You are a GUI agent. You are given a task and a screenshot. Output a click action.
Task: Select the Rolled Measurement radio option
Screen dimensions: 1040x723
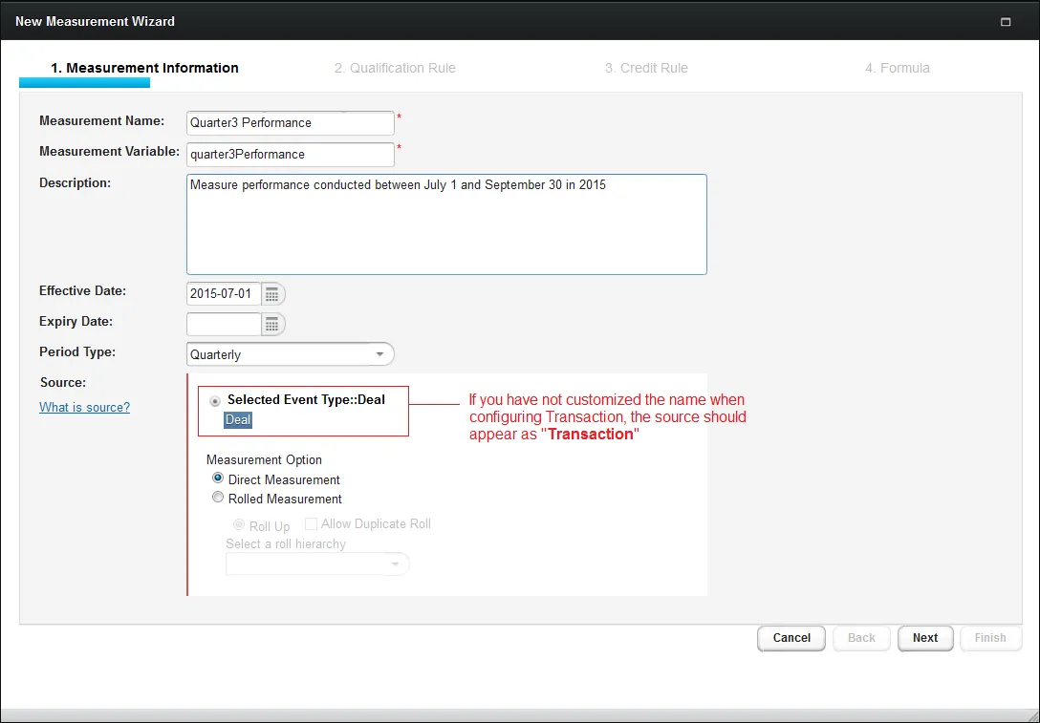(x=218, y=497)
